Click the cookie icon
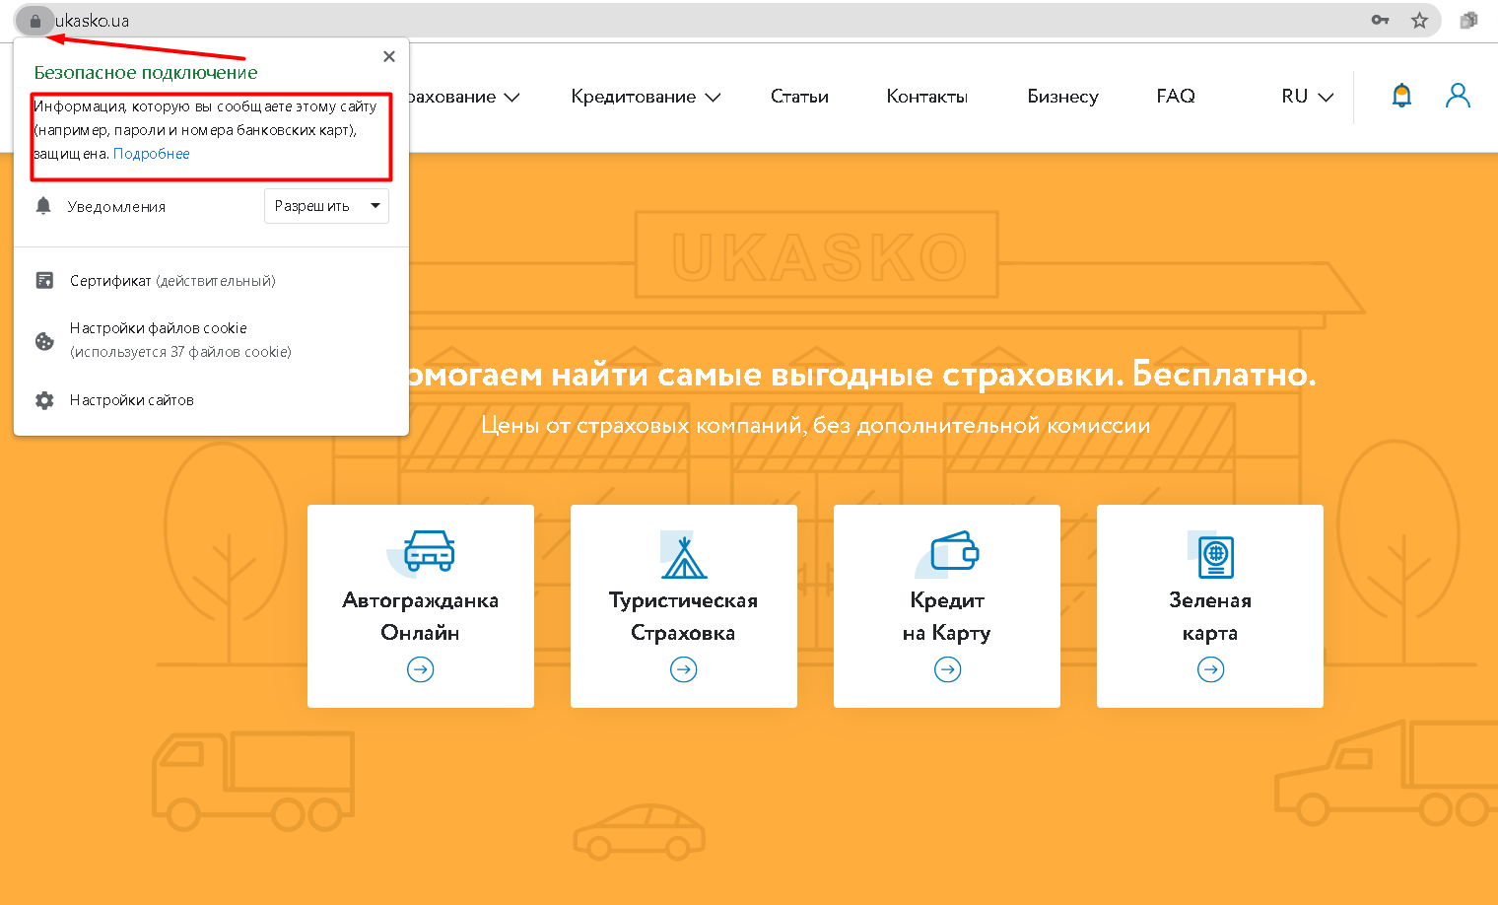The image size is (1498, 905). tap(44, 341)
